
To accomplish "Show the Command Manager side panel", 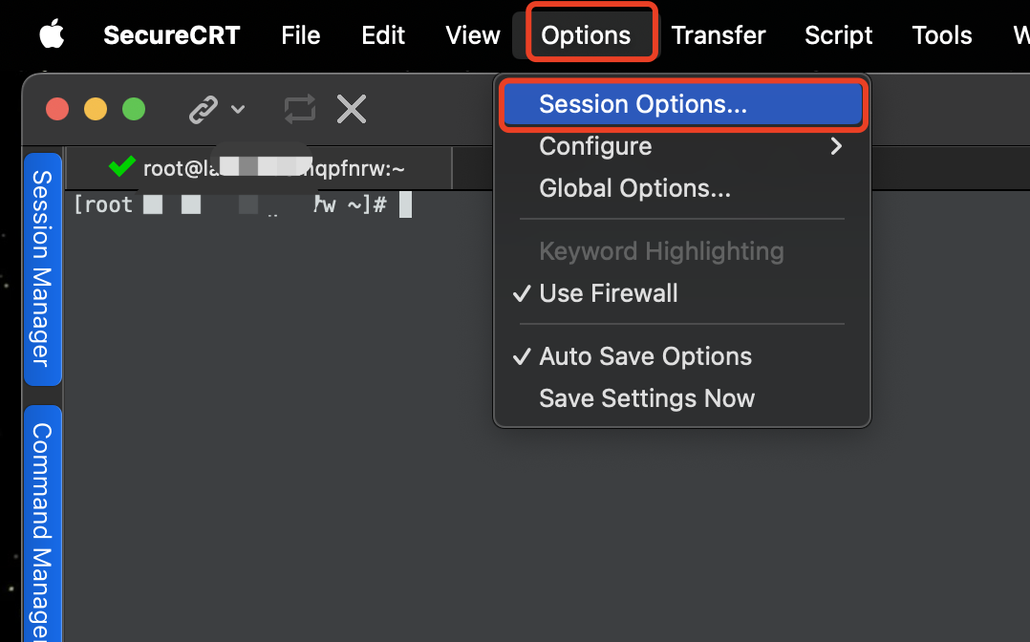I will 43,524.
